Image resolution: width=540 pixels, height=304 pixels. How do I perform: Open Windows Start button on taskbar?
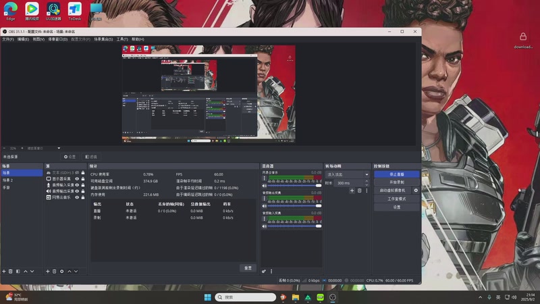click(x=207, y=297)
